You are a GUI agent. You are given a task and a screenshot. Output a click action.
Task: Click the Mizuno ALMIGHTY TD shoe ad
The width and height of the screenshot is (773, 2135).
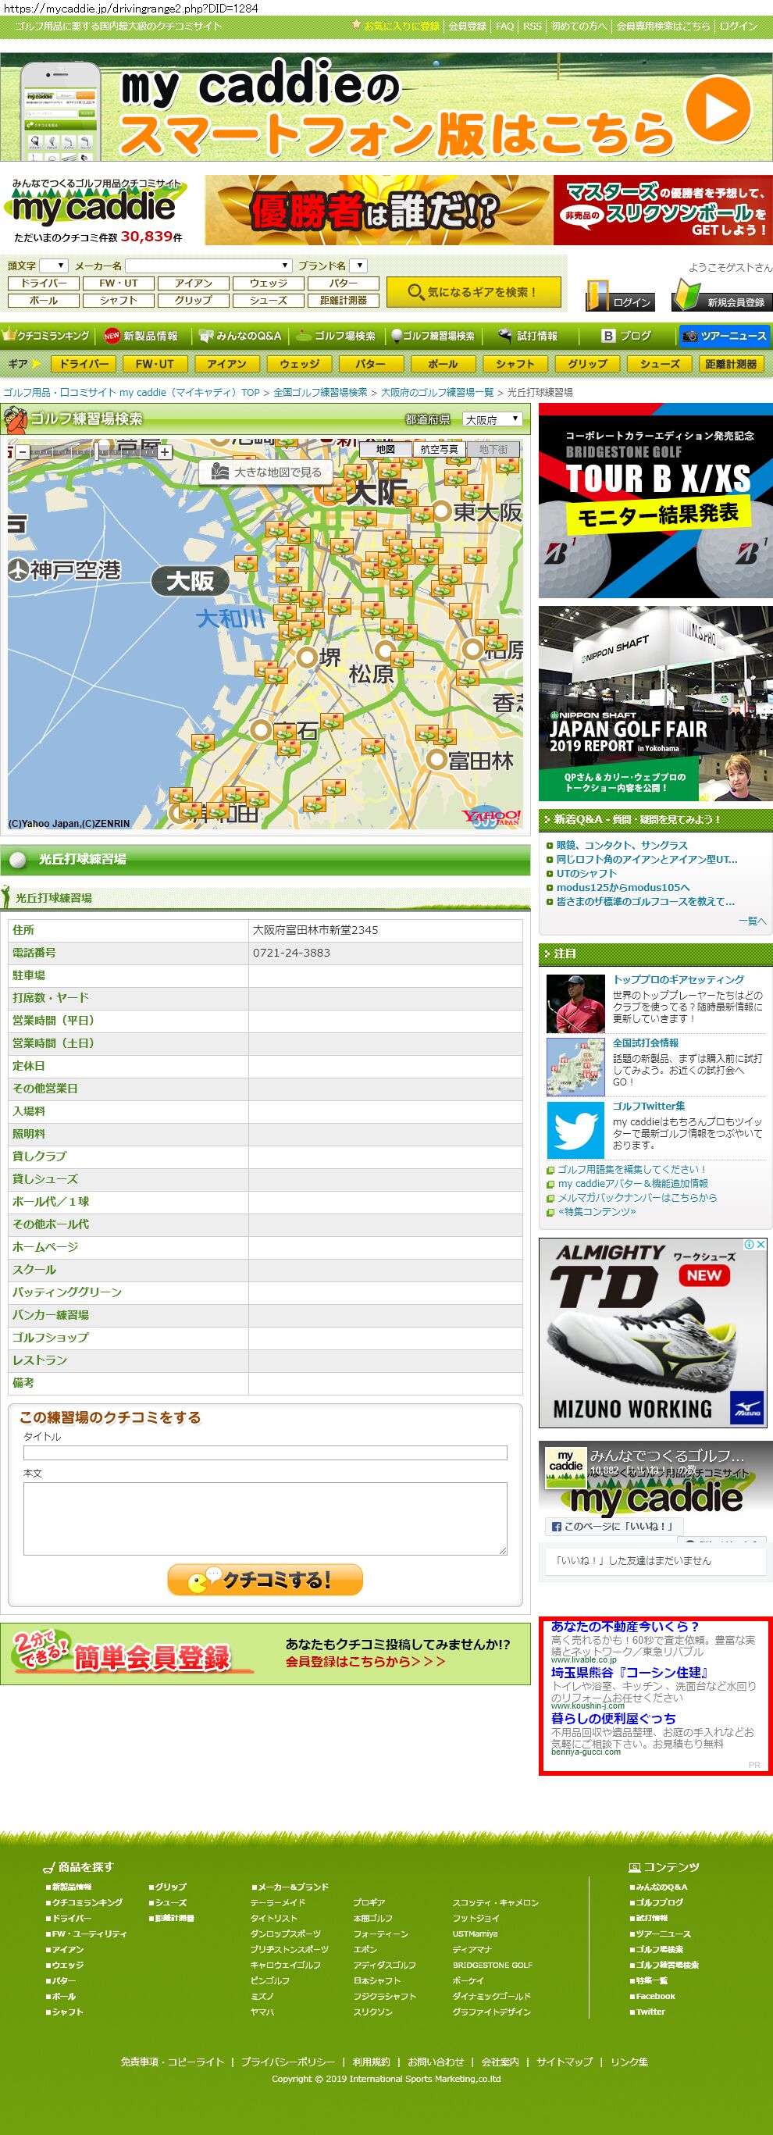click(x=653, y=1333)
